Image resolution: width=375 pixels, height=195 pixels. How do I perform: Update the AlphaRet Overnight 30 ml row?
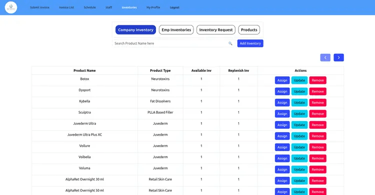click(299, 181)
